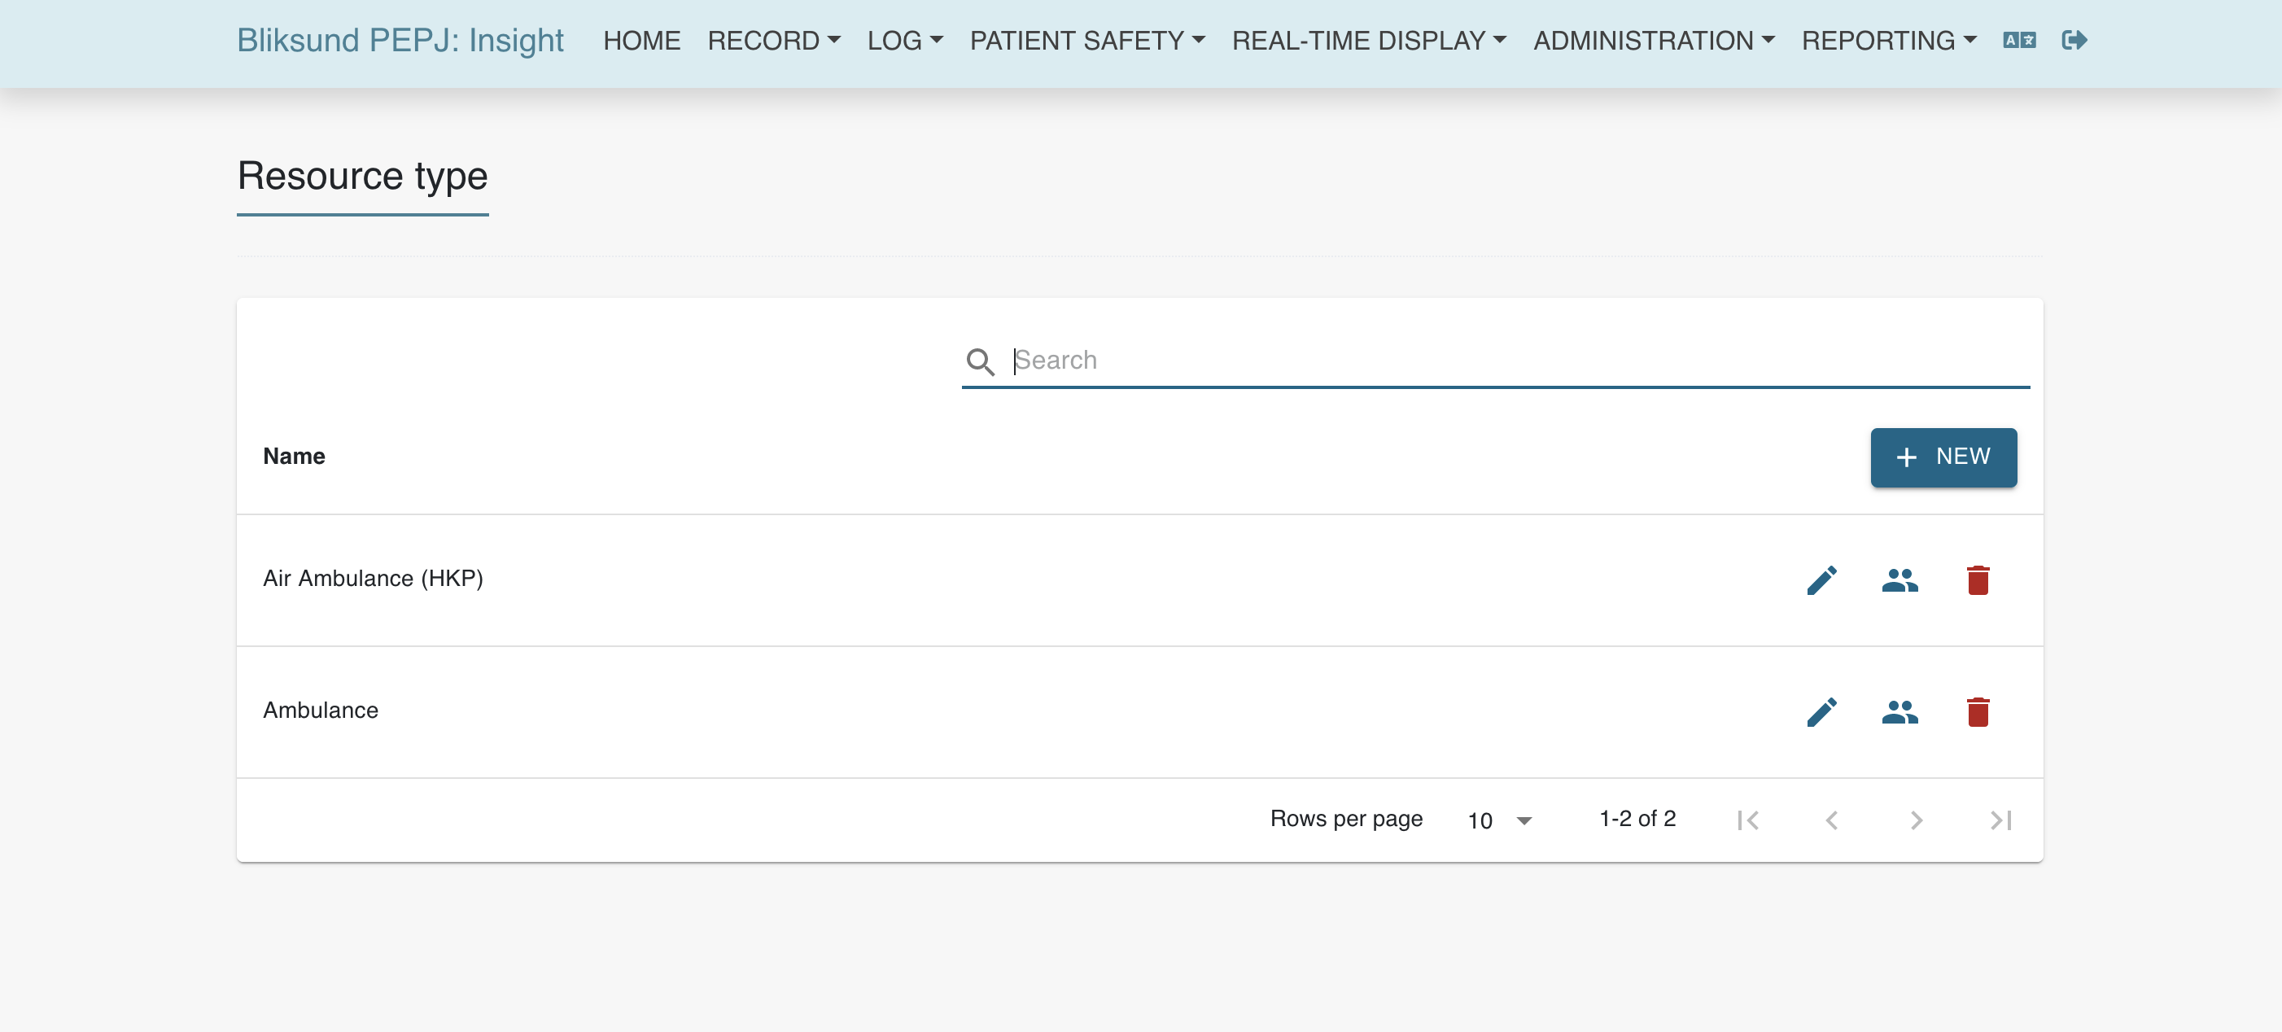Select the Air Ambulance (HKP) name cell
Screen dimensions: 2282x1032
point(373,579)
